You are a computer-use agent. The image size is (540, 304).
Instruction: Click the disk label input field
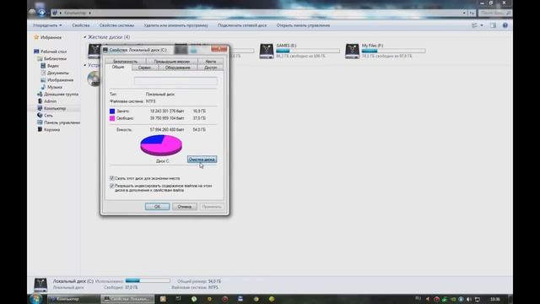175,81
